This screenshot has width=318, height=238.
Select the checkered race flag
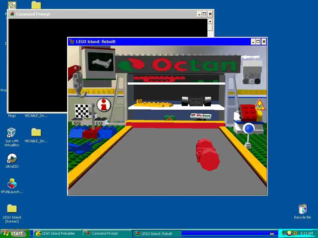pos(82,111)
